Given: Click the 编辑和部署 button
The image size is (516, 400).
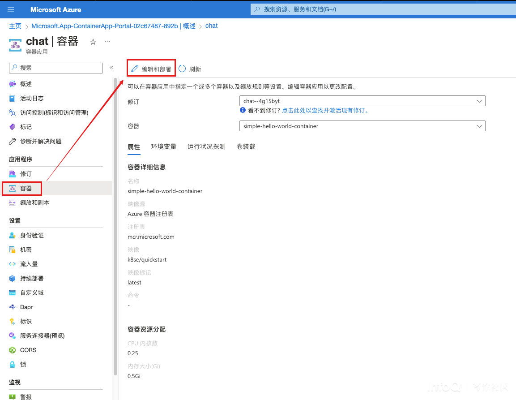Looking at the screenshot, I should (151, 69).
